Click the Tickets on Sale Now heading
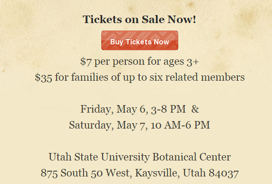272x184 pixels. coord(140,20)
